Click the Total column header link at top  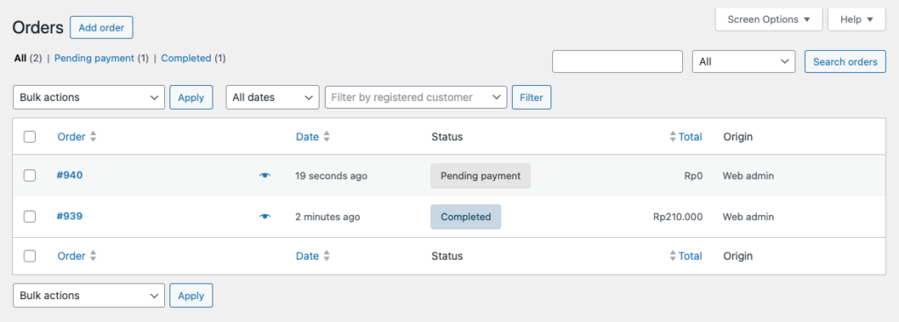(x=690, y=137)
